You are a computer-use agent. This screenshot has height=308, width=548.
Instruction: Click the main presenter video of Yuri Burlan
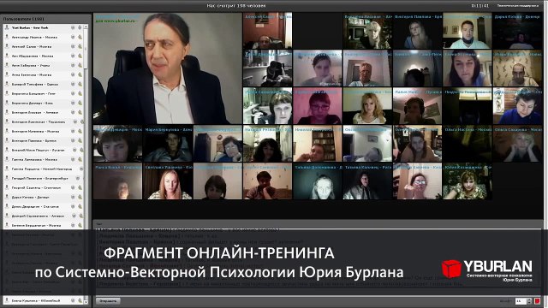168,68
